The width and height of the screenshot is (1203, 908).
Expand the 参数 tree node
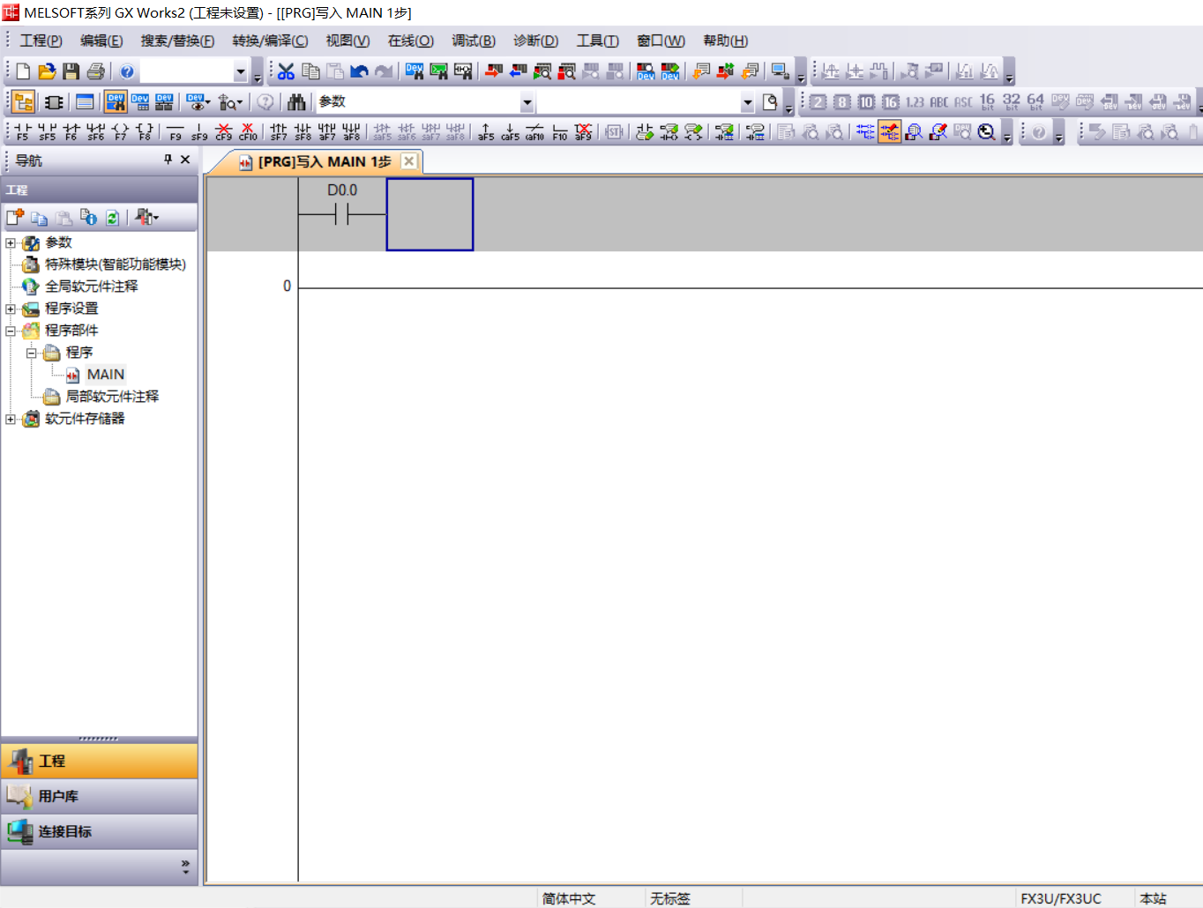tap(11, 242)
